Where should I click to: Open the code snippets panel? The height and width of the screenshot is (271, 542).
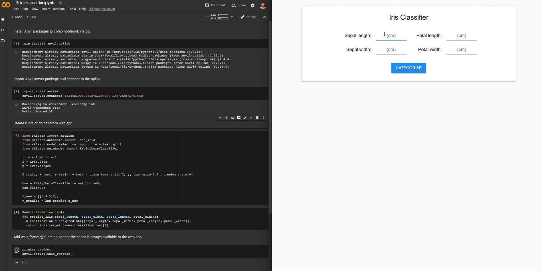pyautogui.click(x=3, y=30)
